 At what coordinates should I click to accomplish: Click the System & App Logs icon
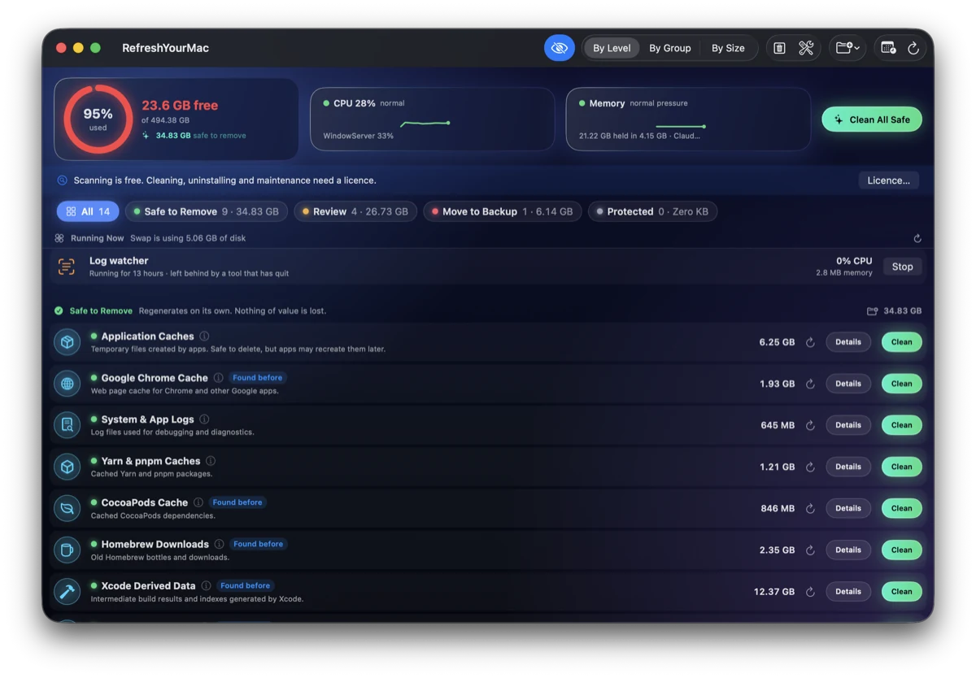coord(67,425)
